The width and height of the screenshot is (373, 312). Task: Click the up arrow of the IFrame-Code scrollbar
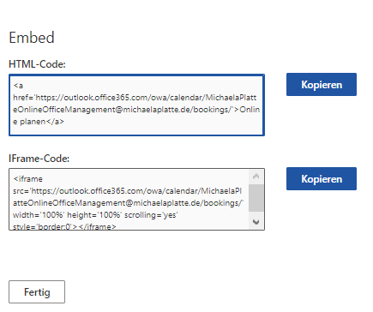[256, 177]
